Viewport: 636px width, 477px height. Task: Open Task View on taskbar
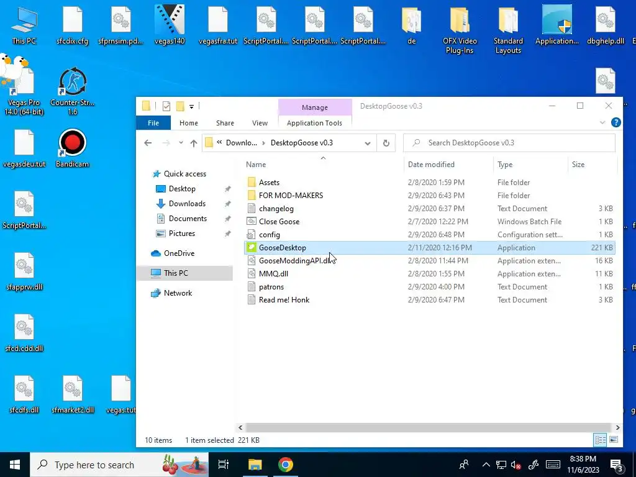click(223, 465)
